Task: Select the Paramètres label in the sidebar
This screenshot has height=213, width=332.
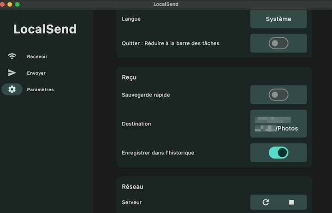Action: 40,90
